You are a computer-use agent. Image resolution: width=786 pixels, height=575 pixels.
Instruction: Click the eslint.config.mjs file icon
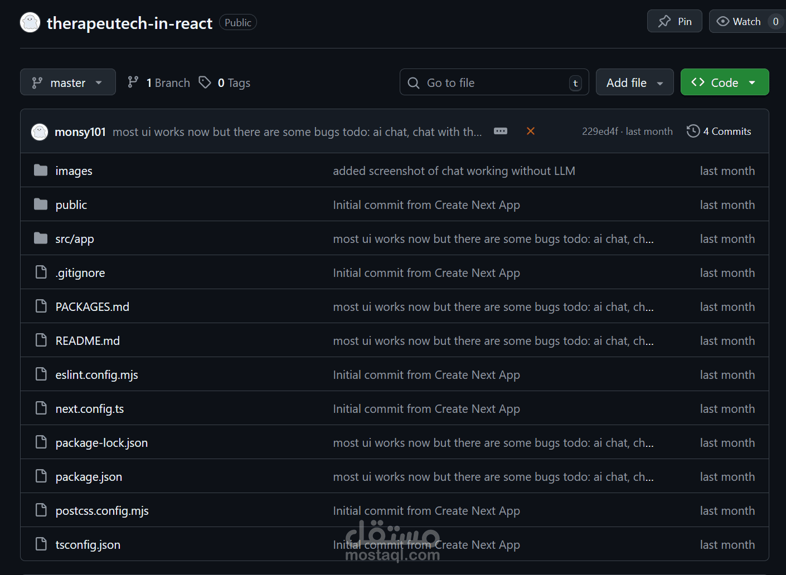click(x=41, y=374)
